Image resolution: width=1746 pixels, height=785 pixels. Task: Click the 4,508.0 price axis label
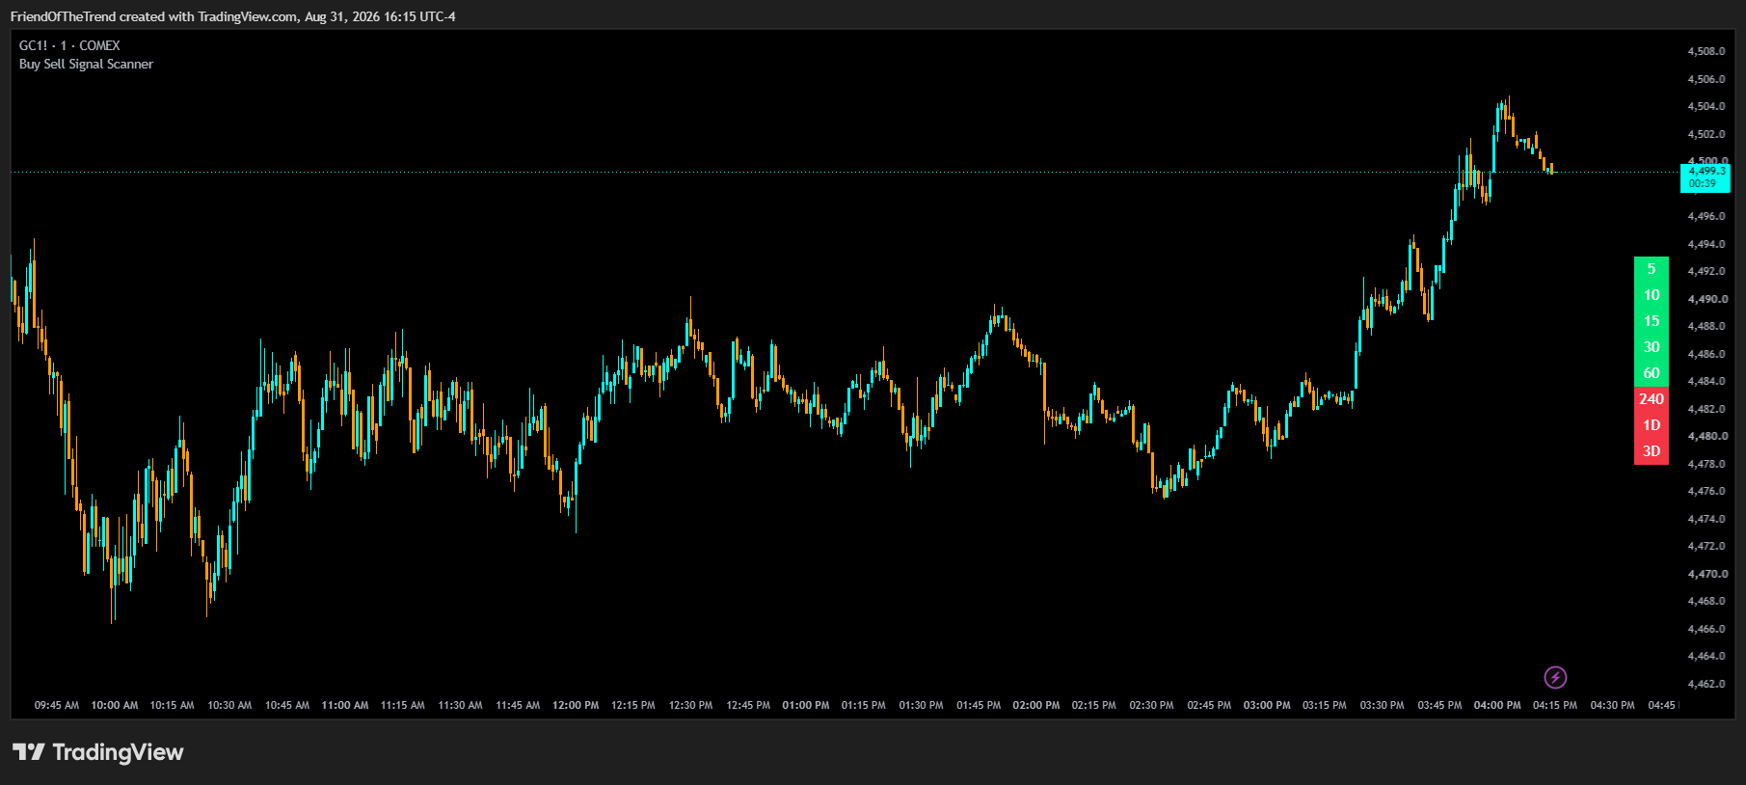[x=1706, y=51]
